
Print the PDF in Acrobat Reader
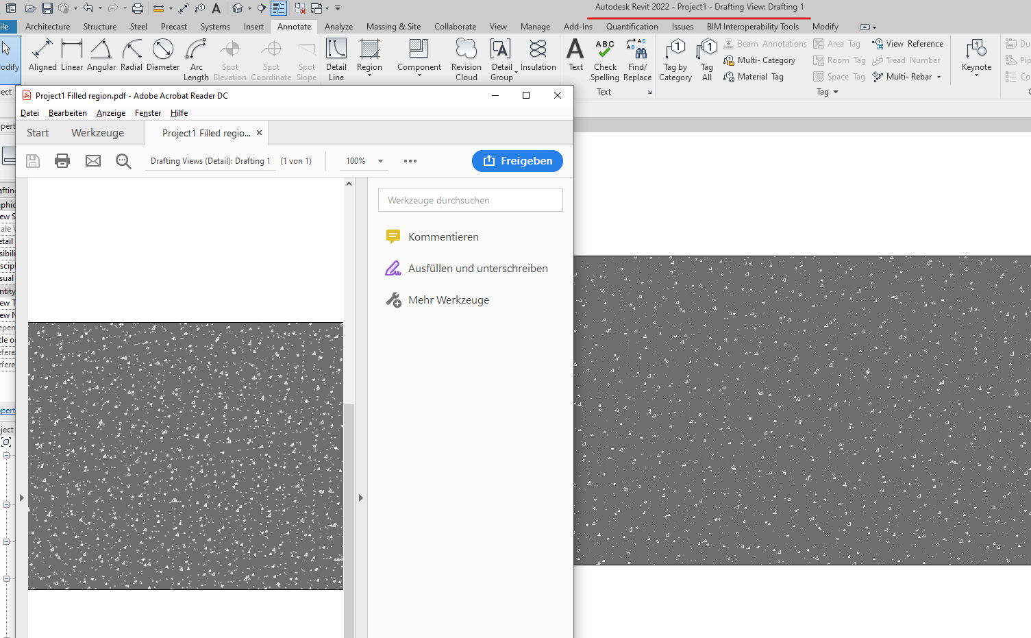[x=62, y=160]
